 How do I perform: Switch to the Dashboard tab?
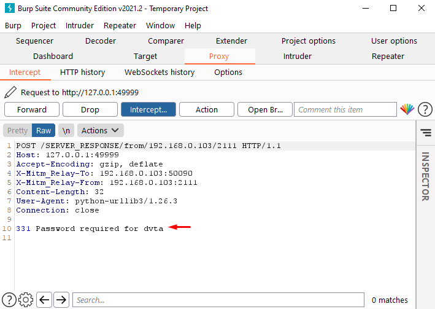click(53, 56)
